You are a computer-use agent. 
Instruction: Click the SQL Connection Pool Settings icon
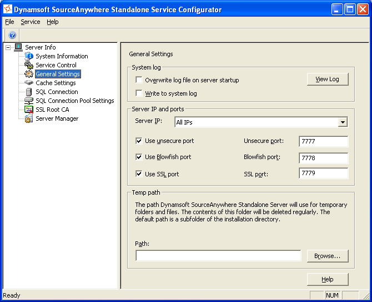tap(29, 101)
